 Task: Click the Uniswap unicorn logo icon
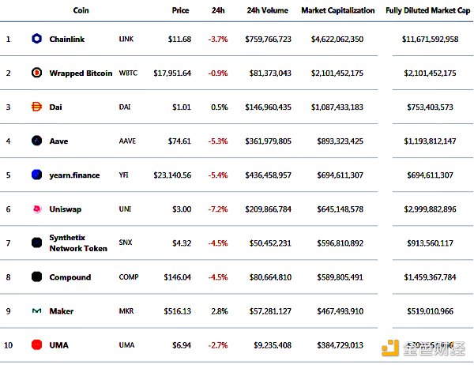(36, 209)
